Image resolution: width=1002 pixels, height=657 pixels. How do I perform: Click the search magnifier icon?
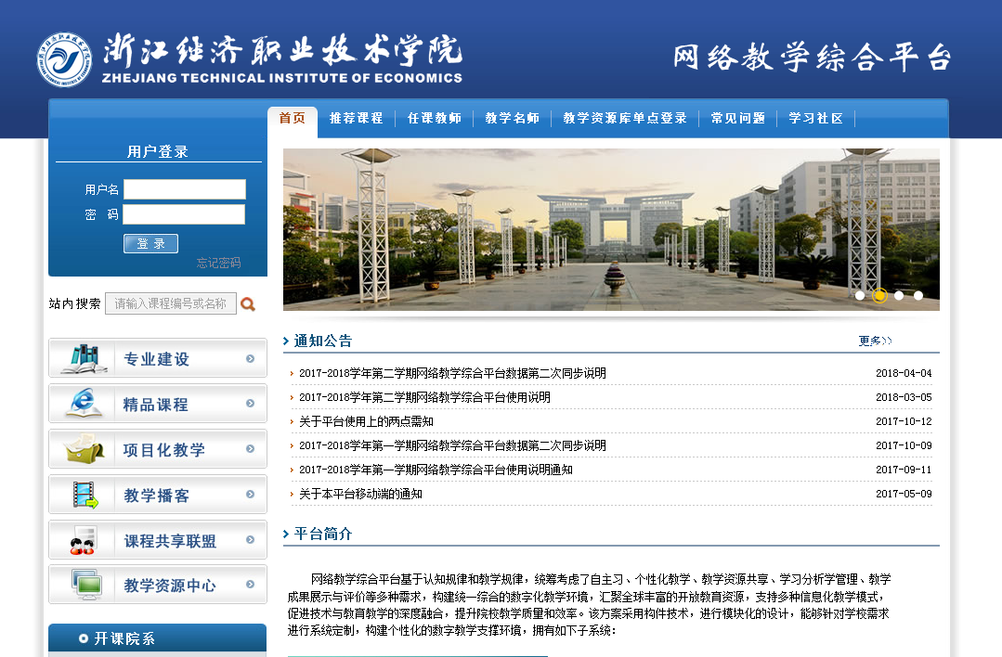pos(248,304)
